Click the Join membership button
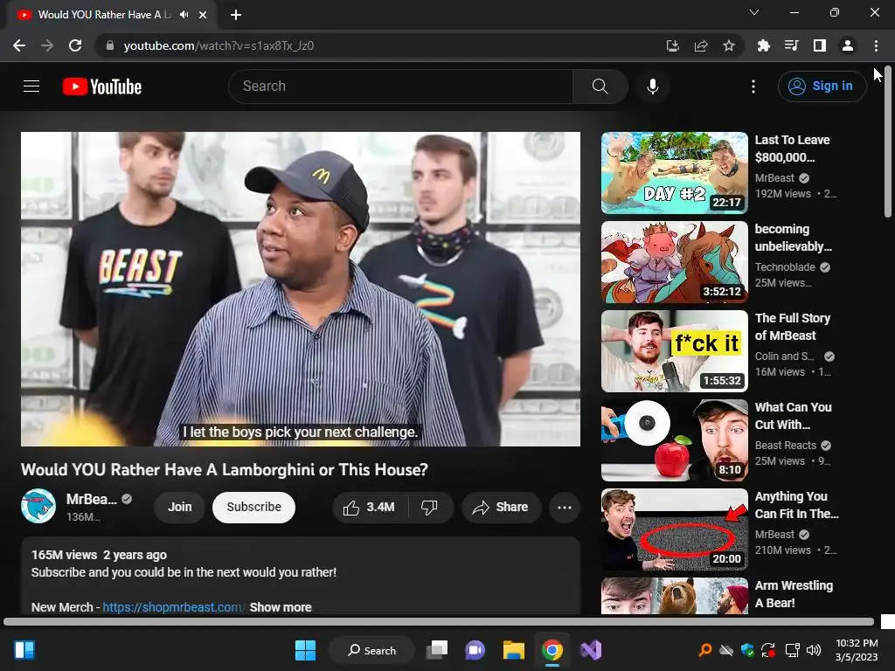Image resolution: width=895 pixels, height=671 pixels. coord(180,508)
